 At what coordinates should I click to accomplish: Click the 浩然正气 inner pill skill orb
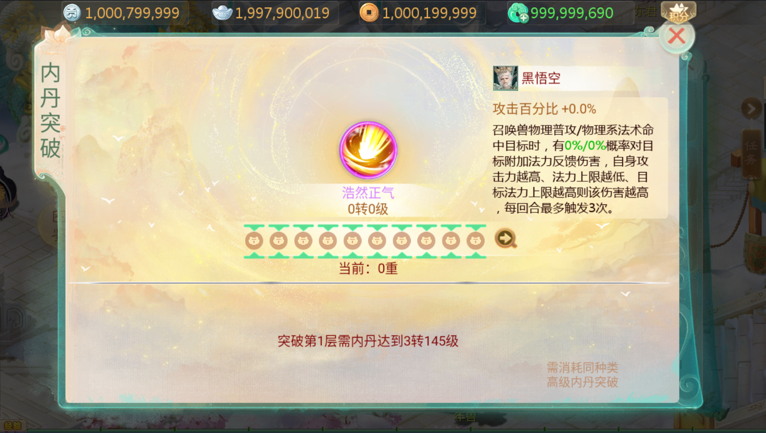(369, 151)
